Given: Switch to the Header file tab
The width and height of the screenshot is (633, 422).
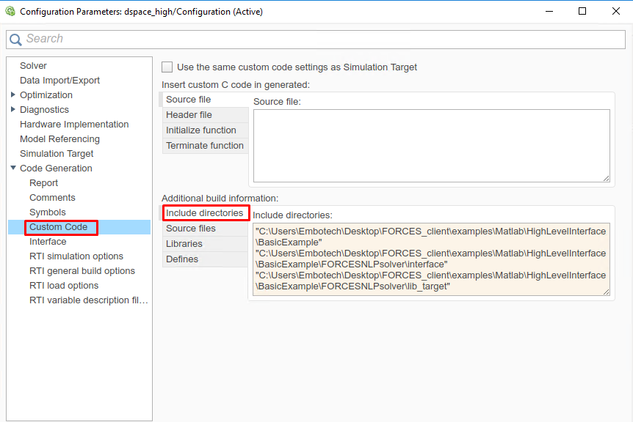Looking at the screenshot, I should pyautogui.click(x=189, y=115).
